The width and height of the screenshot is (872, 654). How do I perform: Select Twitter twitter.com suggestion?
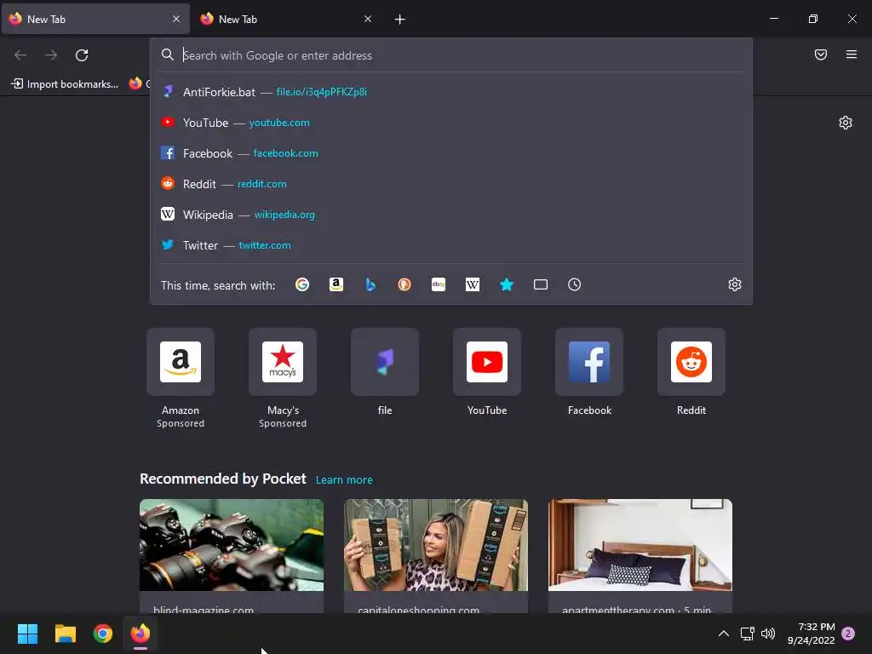(x=451, y=244)
